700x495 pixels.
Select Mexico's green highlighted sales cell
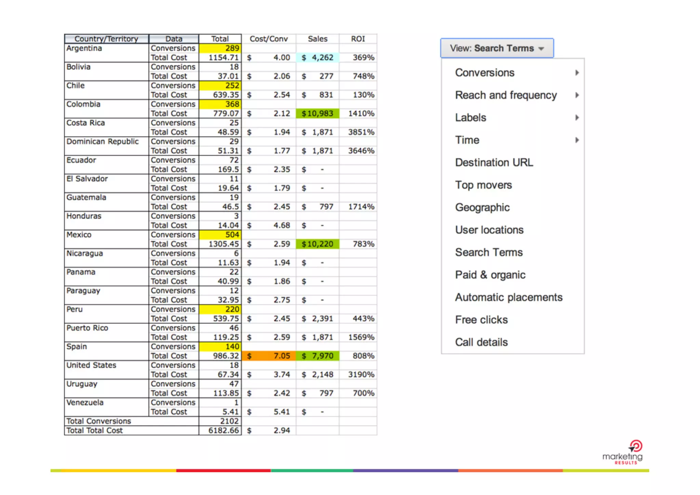pos(318,244)
